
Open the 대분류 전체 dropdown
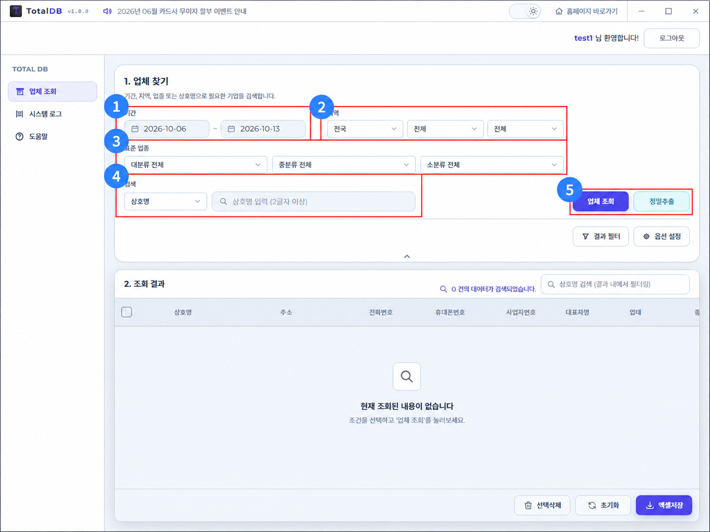coord(196,165)
